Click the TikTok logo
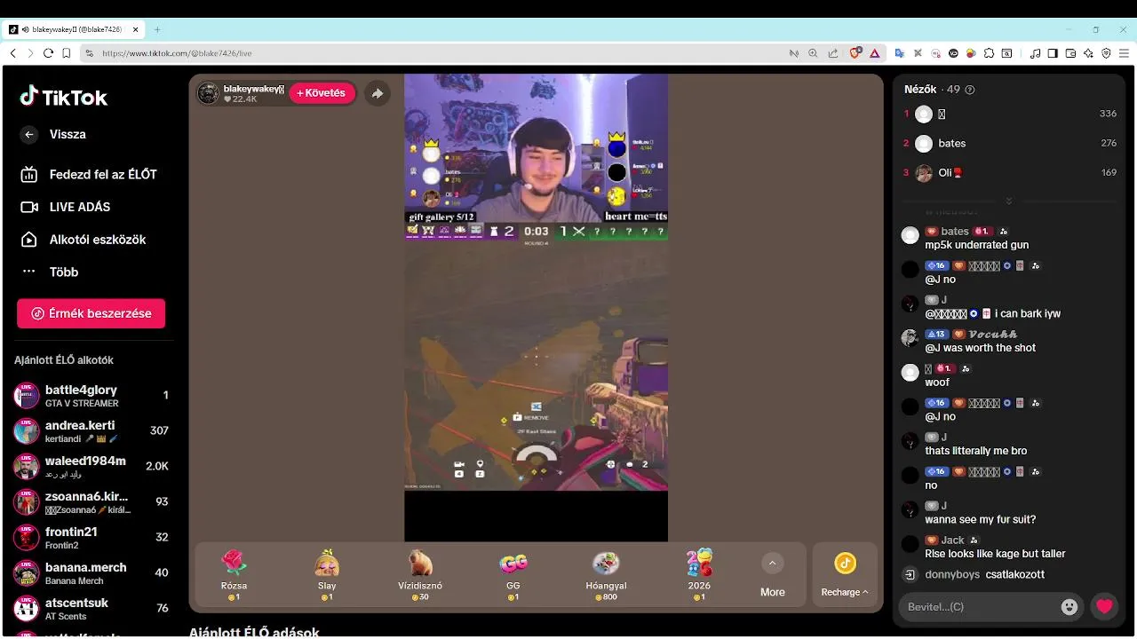Viewport: 1137px width, 639px height. point(64,97)
